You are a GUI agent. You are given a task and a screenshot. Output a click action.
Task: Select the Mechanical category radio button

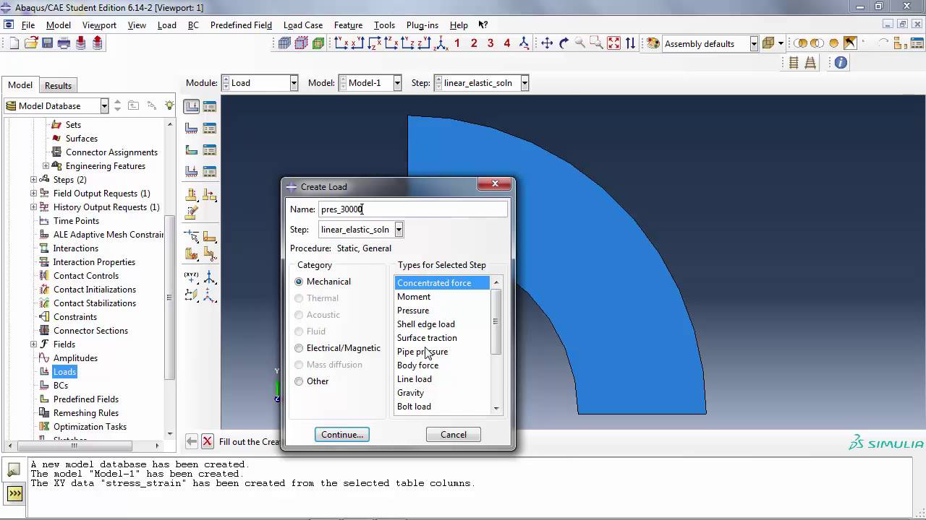coord(299,282)
